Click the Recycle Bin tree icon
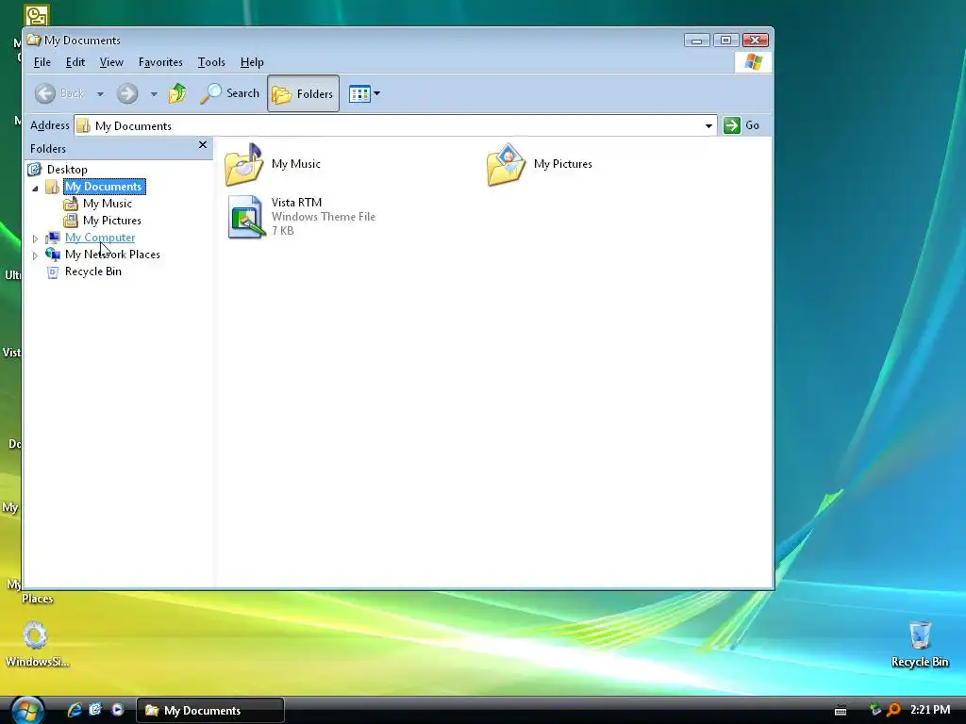Image resolution: width=966 pixels, height=724 pixels. [53, 272]
